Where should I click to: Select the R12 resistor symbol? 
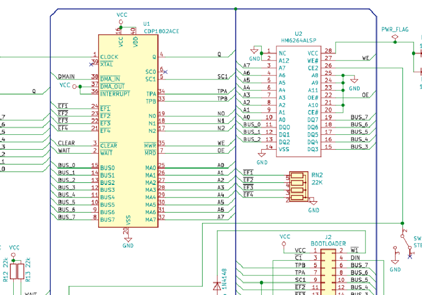(x=14, y=271)
